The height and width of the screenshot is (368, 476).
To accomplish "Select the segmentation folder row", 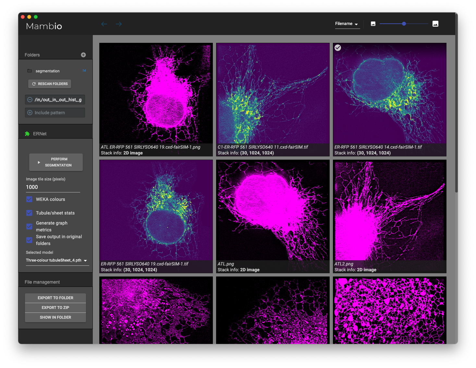I will [x=55, y=71].
